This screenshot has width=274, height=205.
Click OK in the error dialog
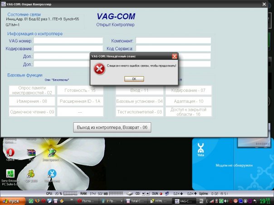134,79
